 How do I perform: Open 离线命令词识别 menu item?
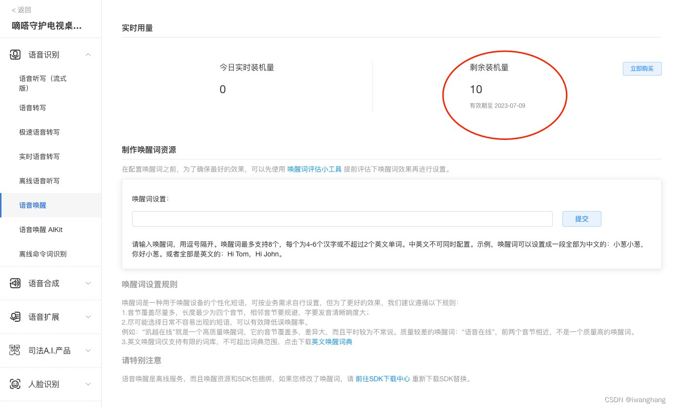click(x=43, y=254)
